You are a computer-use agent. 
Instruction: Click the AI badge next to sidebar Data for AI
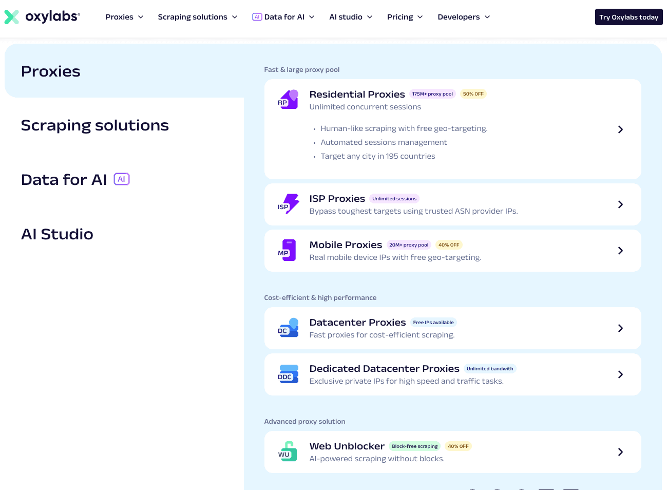tap(122, 179)
